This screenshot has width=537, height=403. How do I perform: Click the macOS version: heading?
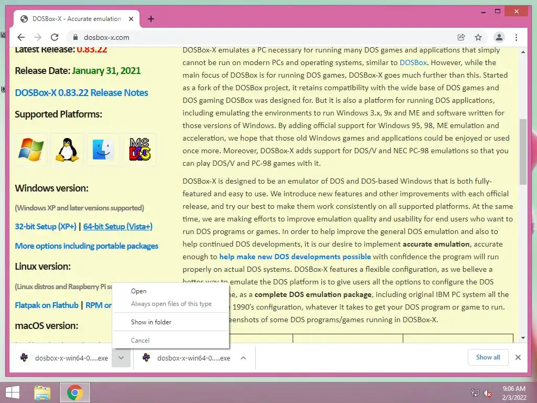pyautogui.click(x=46, y=325)
